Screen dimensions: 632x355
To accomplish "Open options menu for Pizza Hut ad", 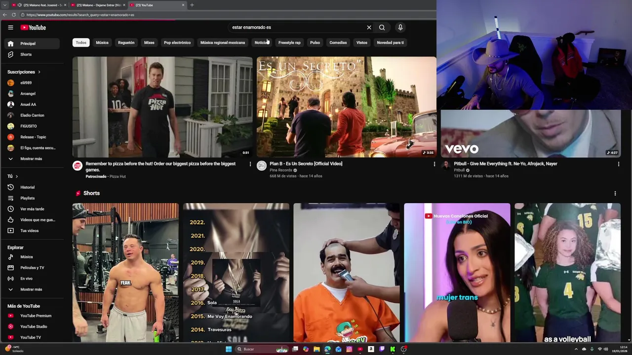I will pyautogui.click(x=250, y=164).
